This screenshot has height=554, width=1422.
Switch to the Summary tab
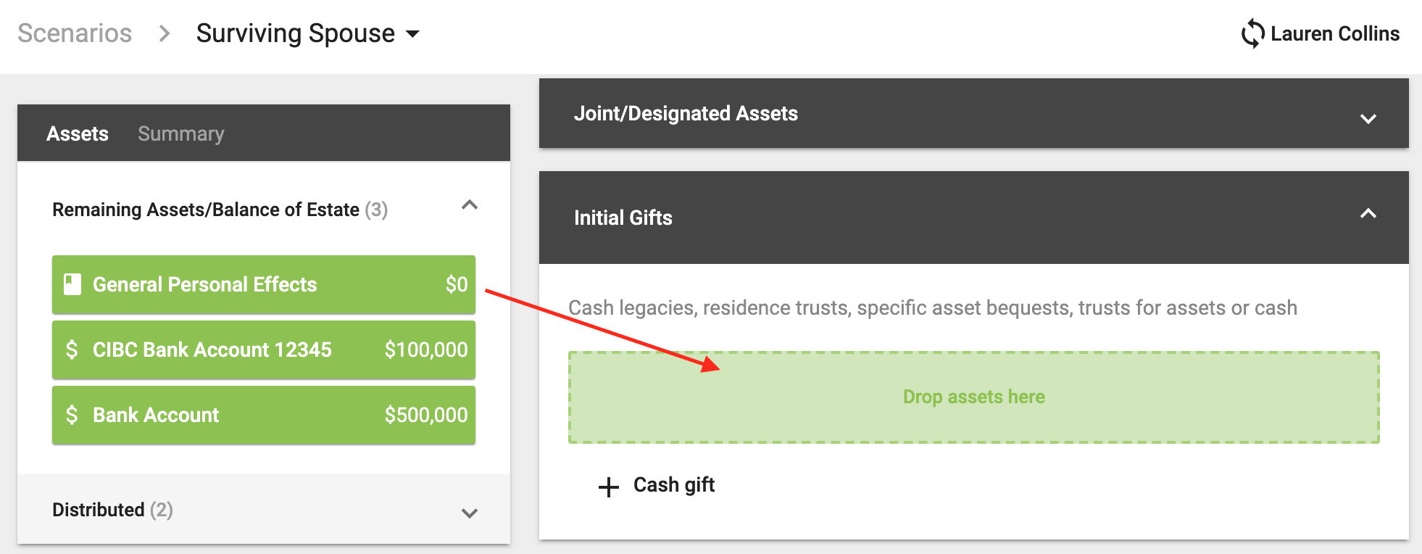(x=181, y=133)
